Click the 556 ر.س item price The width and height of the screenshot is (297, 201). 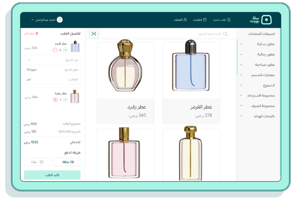click(31, 48)
